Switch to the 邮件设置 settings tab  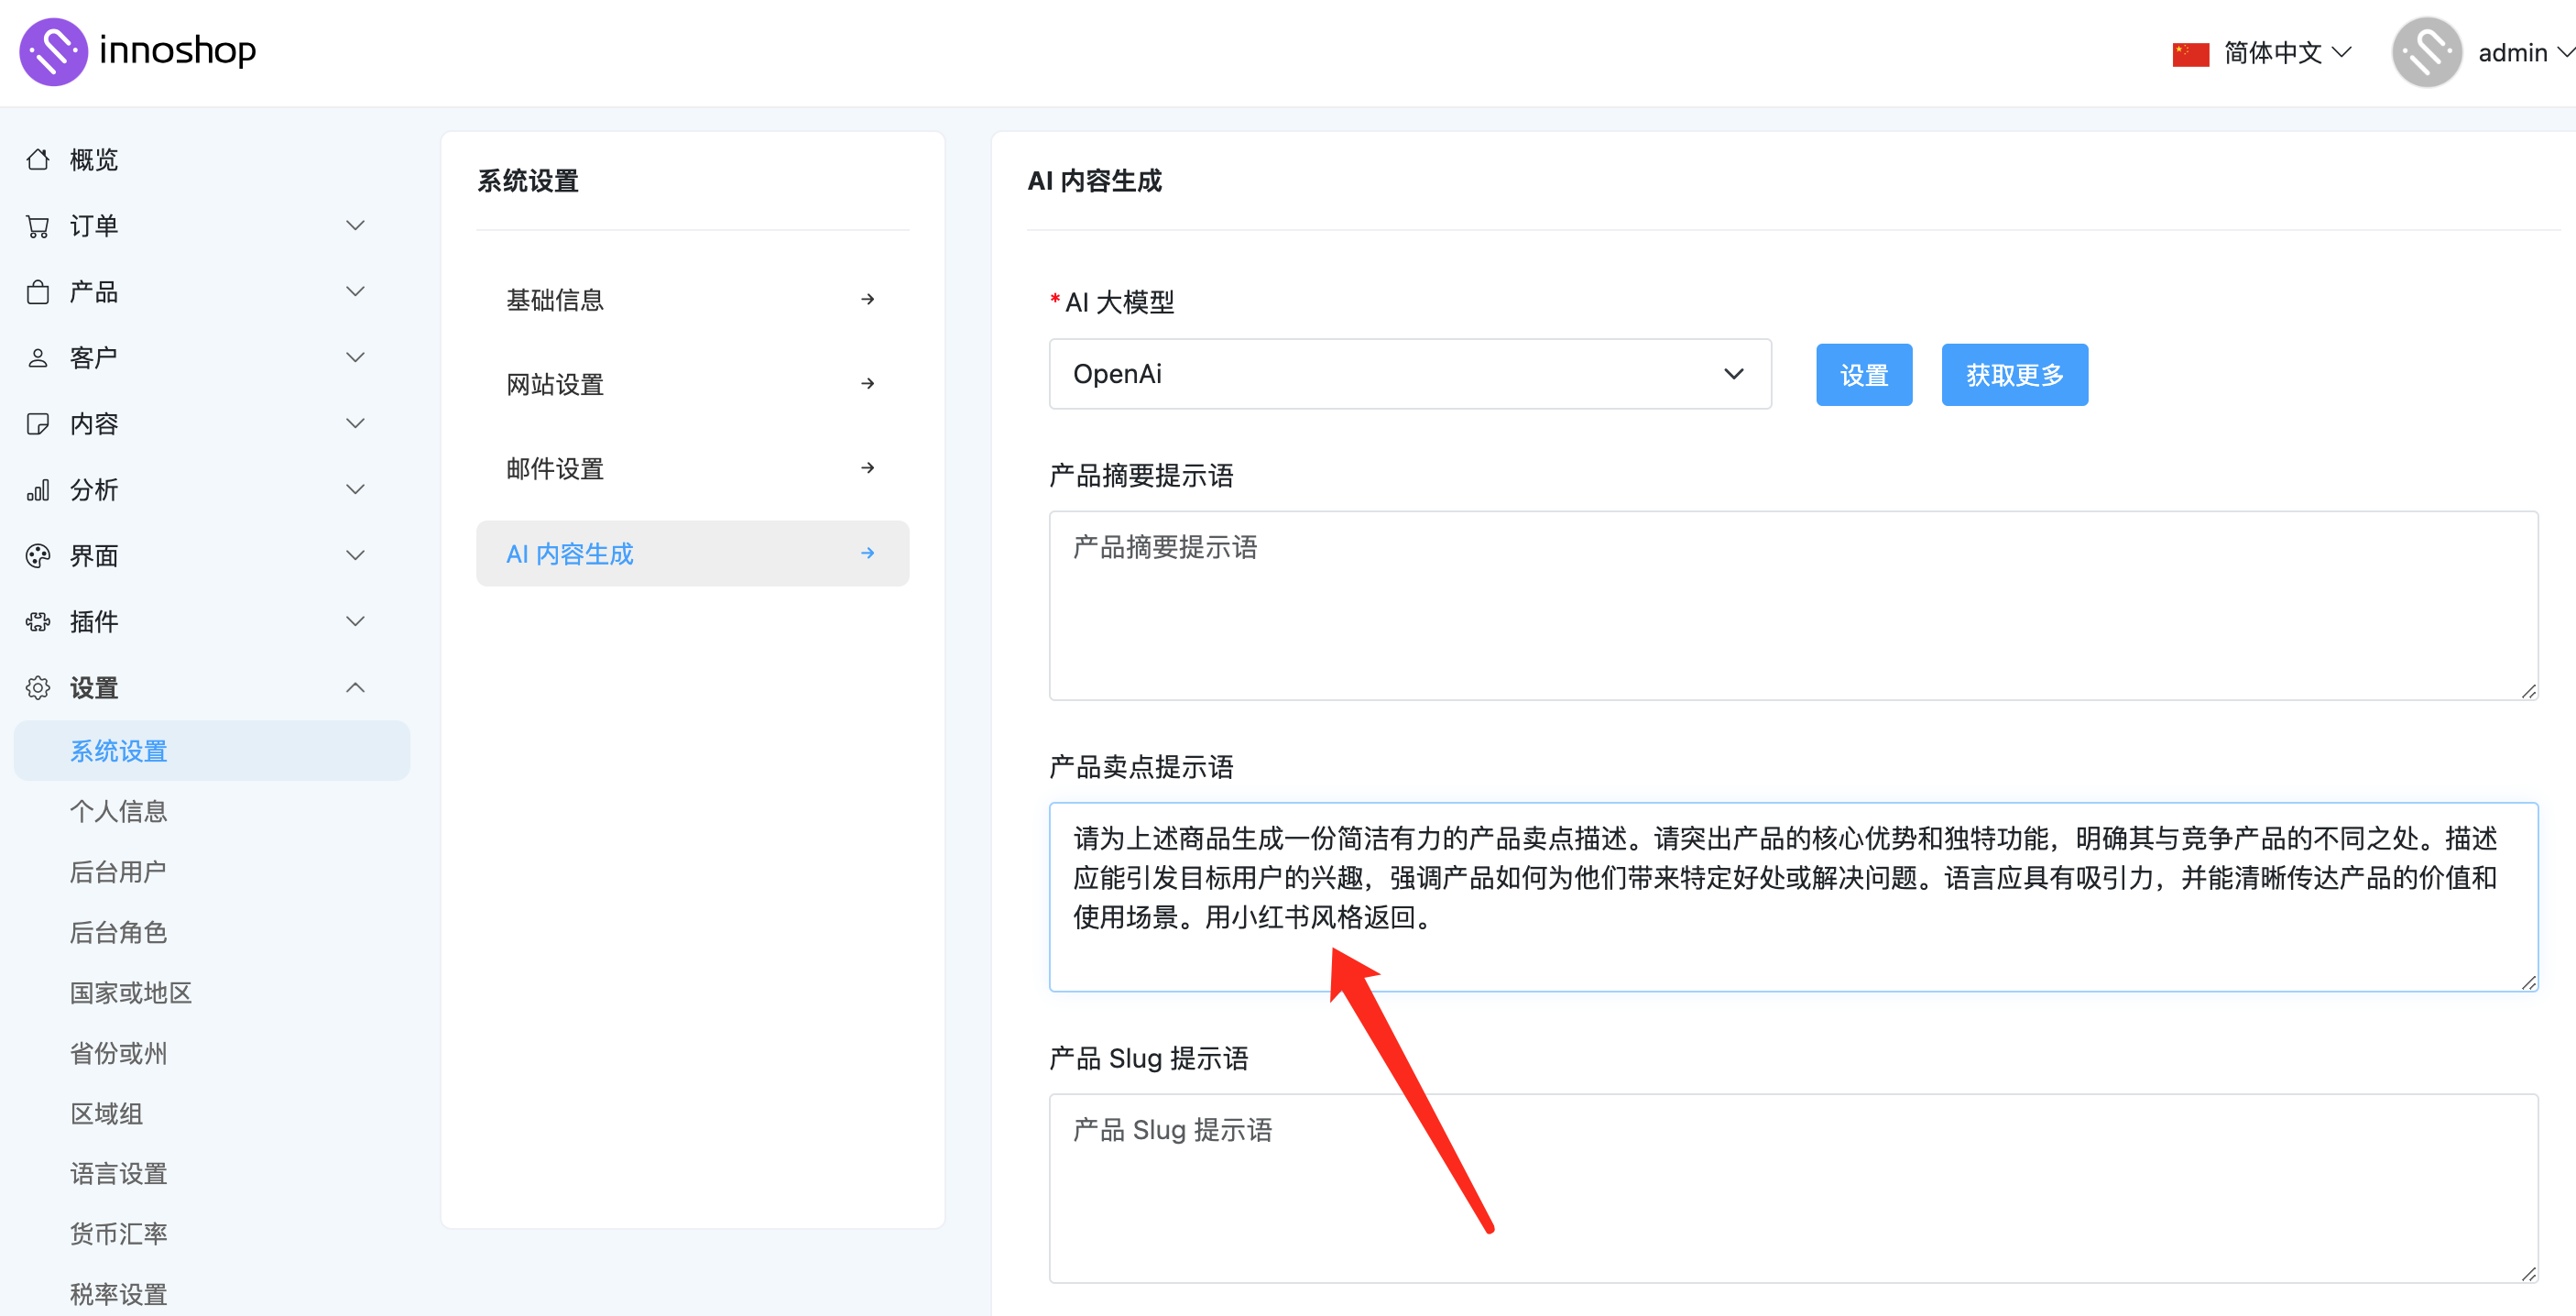click(692, 467)
